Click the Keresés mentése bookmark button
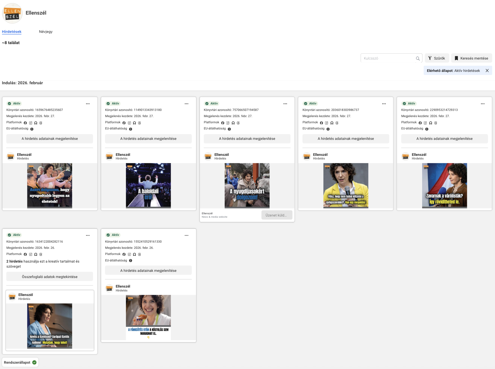 [x=471, y=58]
